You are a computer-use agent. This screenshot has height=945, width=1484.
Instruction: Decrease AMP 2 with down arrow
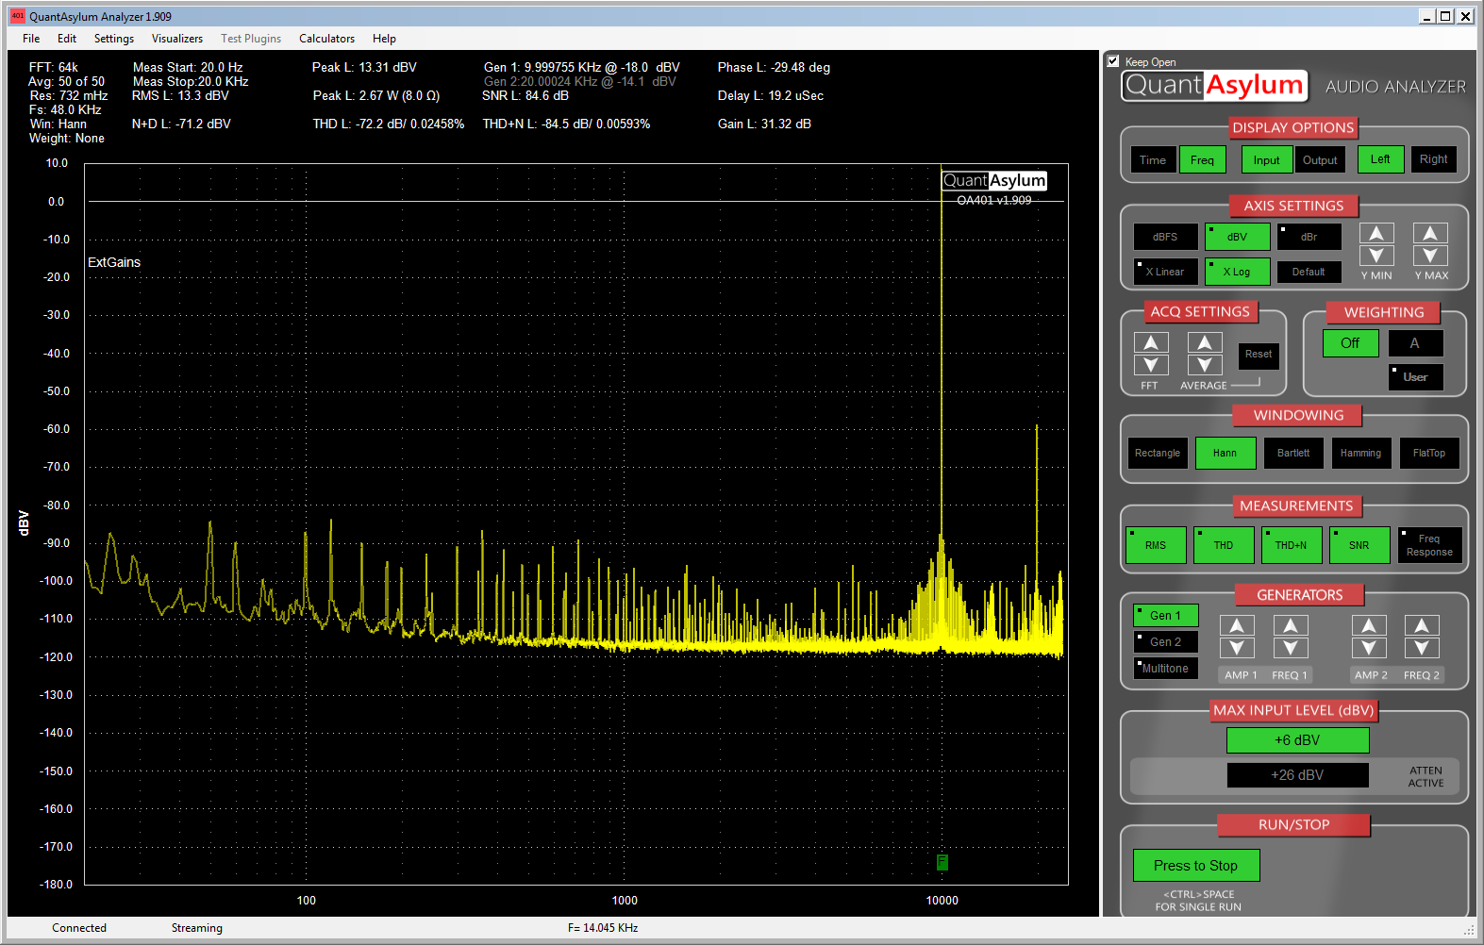tap(1369, 648)
